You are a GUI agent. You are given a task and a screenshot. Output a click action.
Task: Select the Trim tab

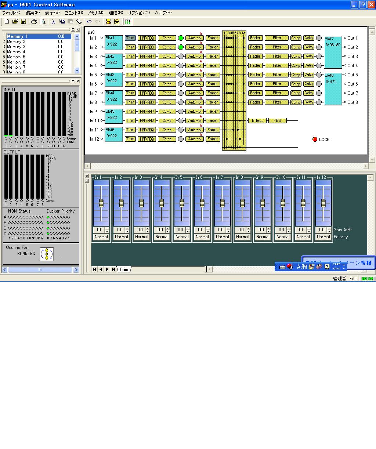(124, 269)
